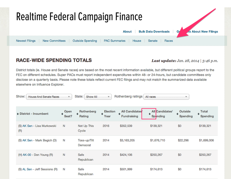The height and width of the screenshot is (179, 231).
Task: Open the Newest Filings navigation item
Action: point(26,41)
